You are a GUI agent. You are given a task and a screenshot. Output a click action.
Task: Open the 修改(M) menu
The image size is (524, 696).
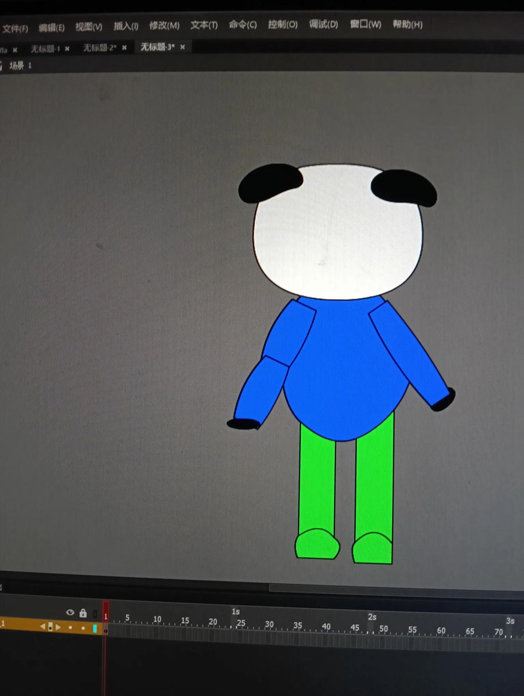[x=164, y=25]
